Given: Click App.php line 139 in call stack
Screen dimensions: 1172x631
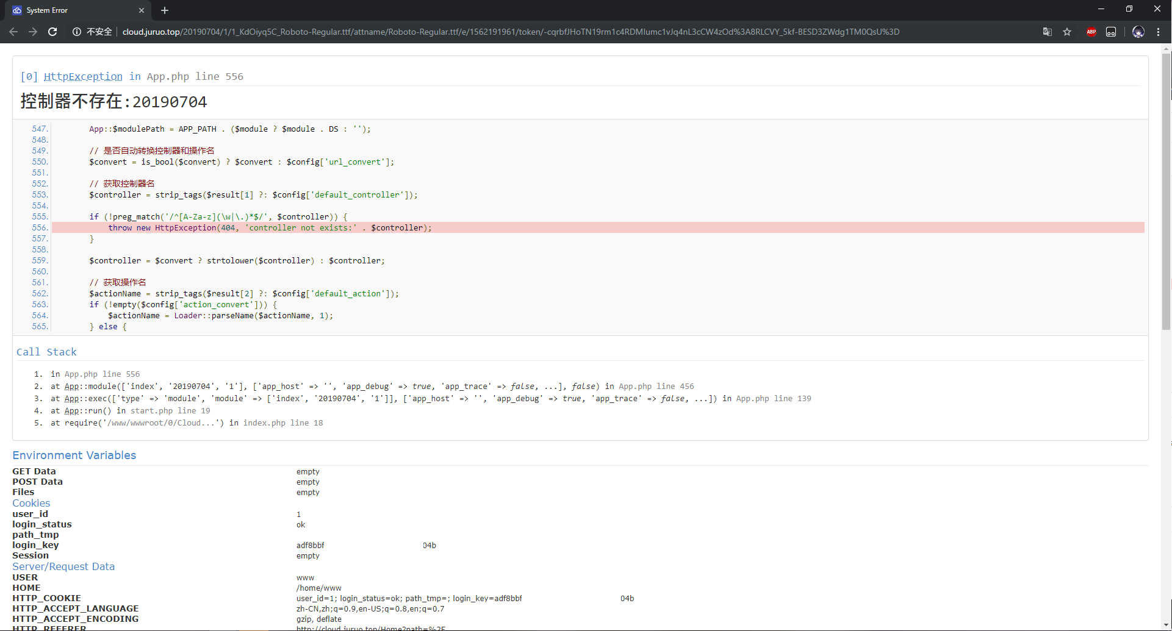Looking at the screenshot, I should (x=774, y=398).
